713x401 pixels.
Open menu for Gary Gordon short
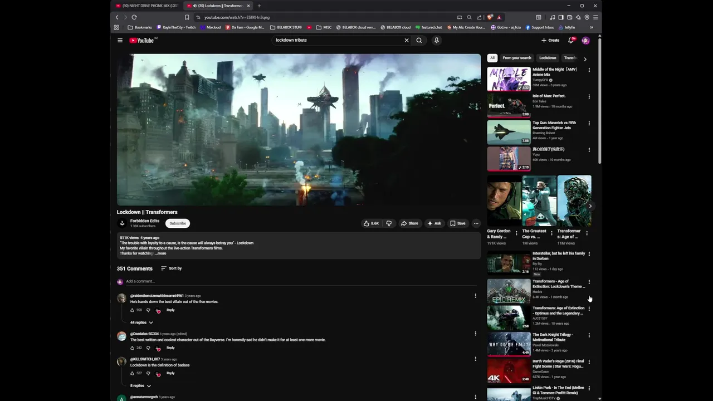[516, 233]
